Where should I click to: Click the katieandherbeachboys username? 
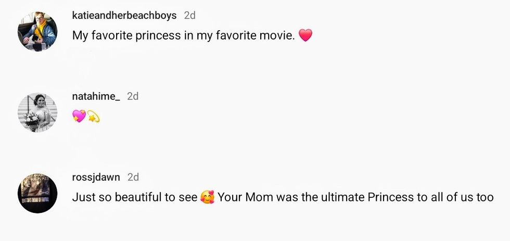pyautogui.click(x=124, y=16)
